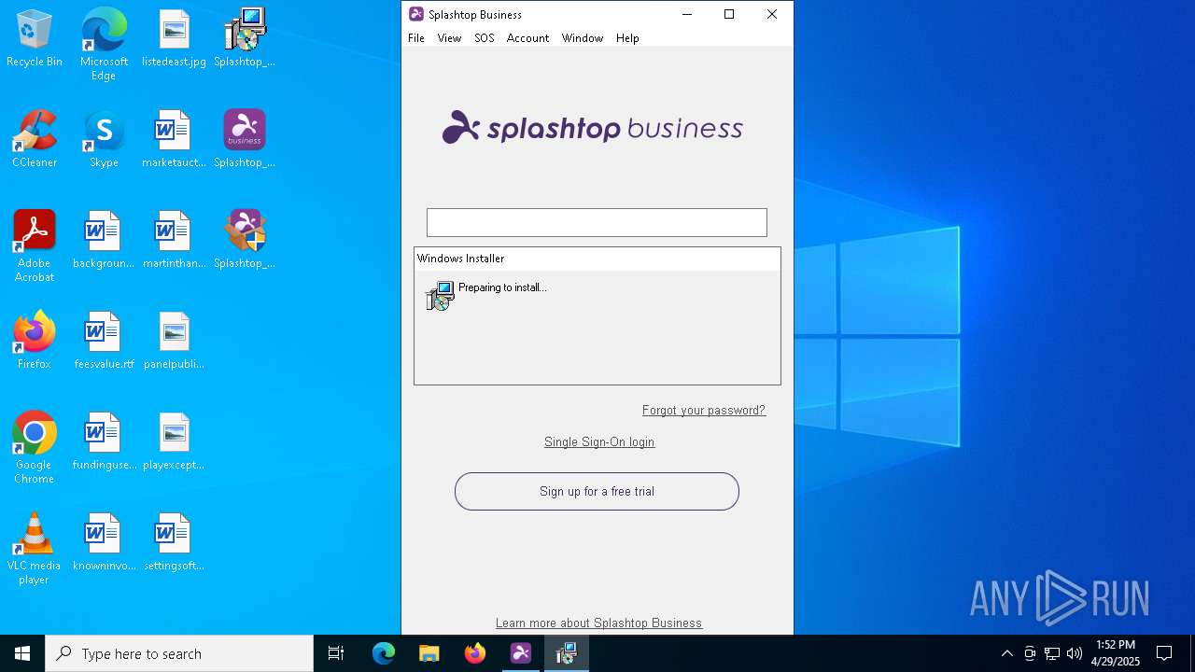Open Learn more about Splashtop Business link
The image size is (1195, 672).
(x=598, y=623)
